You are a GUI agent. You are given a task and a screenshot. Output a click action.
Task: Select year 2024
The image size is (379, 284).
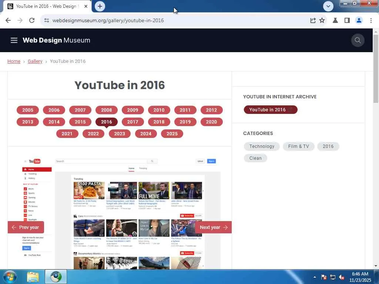point(146,134)
